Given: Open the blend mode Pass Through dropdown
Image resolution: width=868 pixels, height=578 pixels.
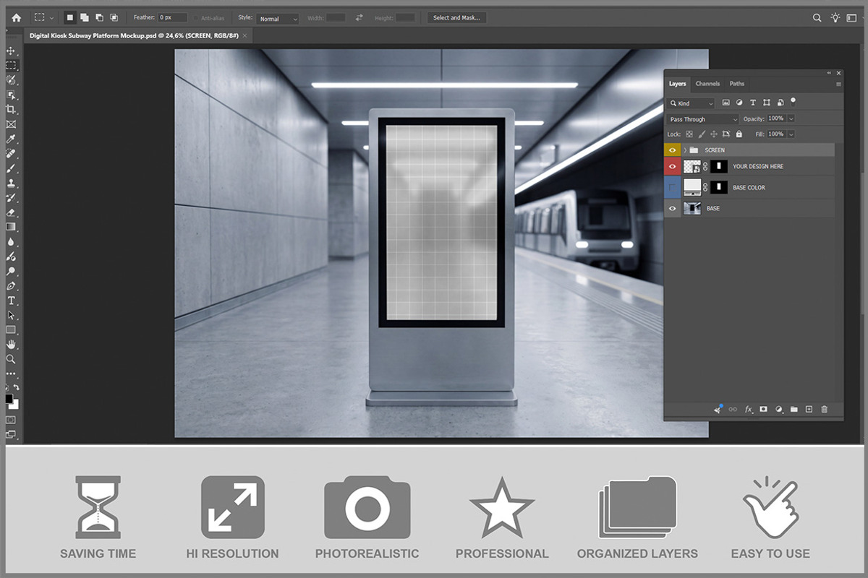Looking at the screenshot, I should pyautogui.click(x=702, y=119).
